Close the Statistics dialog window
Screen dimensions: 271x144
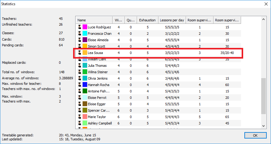pos(265,4)
